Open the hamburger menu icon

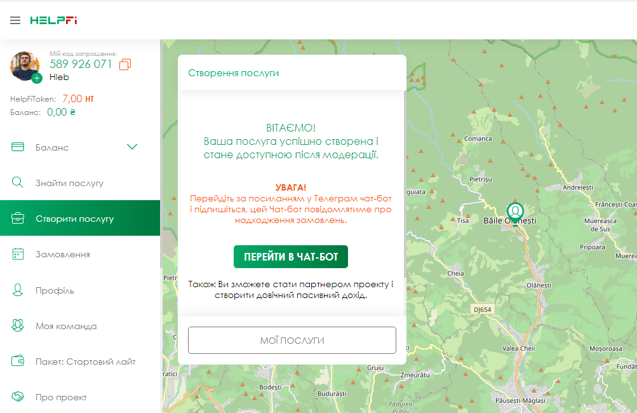[15, 20]
